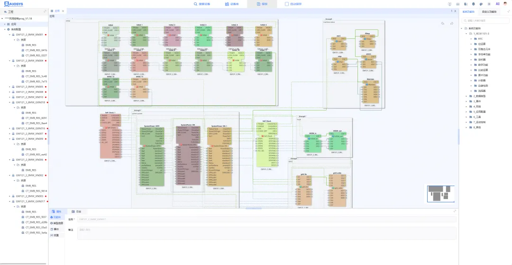Viewport: 512px width, 265px height.
Task: Collapse the 1_IEC61131-3 folder arrow
Action: pos(466,34)
